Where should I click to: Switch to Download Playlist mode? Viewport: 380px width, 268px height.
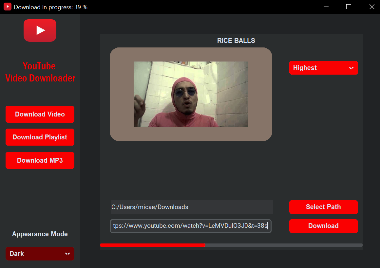[x=40, y=137]
